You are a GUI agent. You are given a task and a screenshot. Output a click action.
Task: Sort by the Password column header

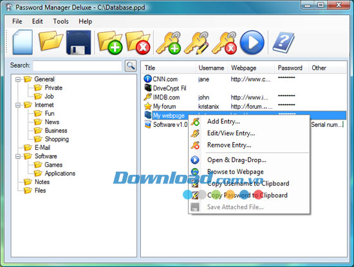[x=292, y=68]
